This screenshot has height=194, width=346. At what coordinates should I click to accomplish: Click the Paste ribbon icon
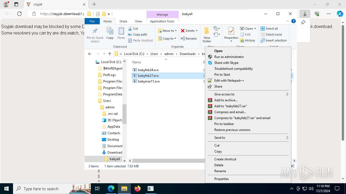pyautogui.click(x=121, y=31)
